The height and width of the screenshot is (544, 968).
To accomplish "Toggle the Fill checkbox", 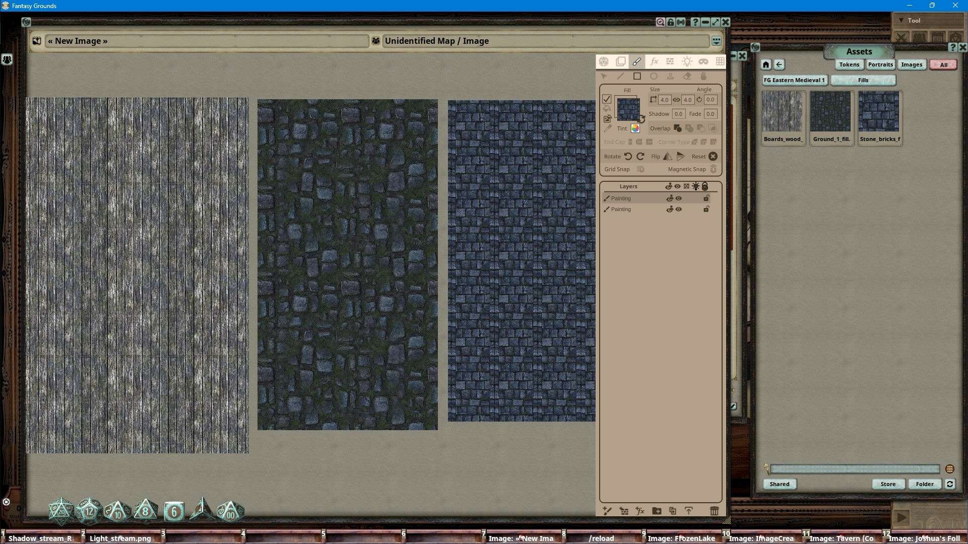I will (607, 99).
